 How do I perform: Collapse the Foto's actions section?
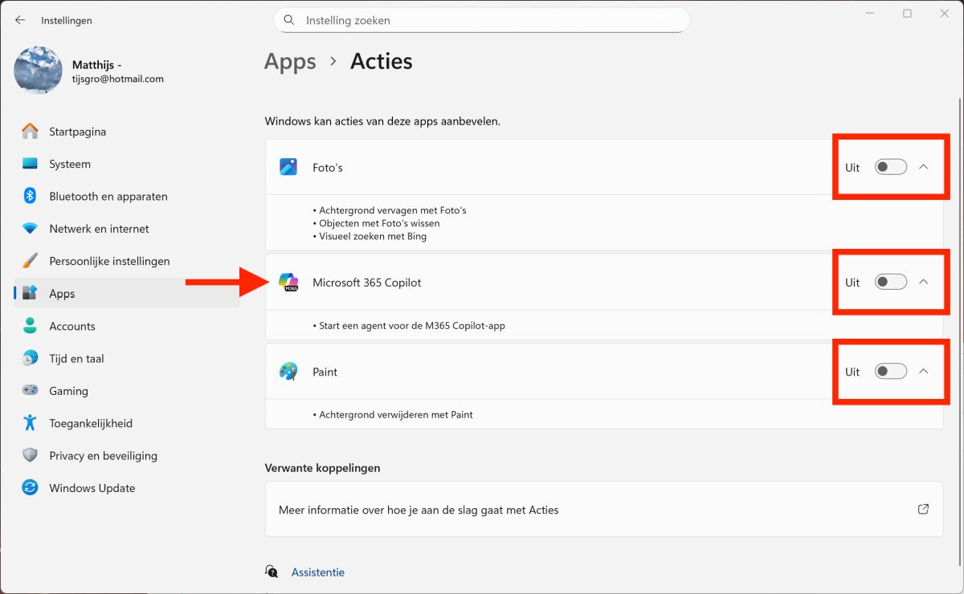click(923, 167)
